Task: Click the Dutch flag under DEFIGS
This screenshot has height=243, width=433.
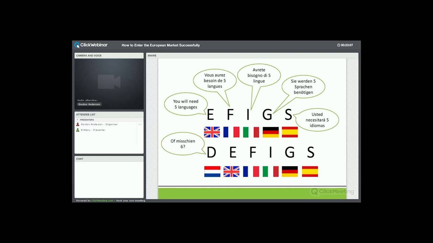Action: (x=212, y=171)
